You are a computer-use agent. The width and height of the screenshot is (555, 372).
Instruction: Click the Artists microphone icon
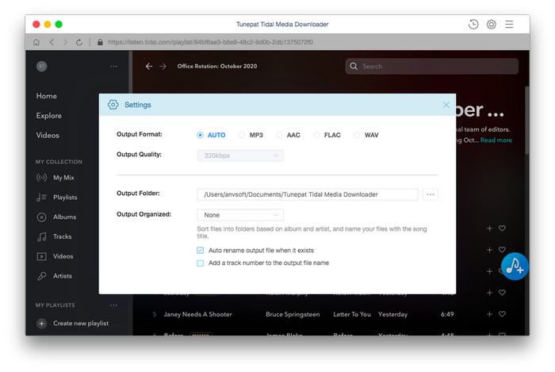click(41, 276)
